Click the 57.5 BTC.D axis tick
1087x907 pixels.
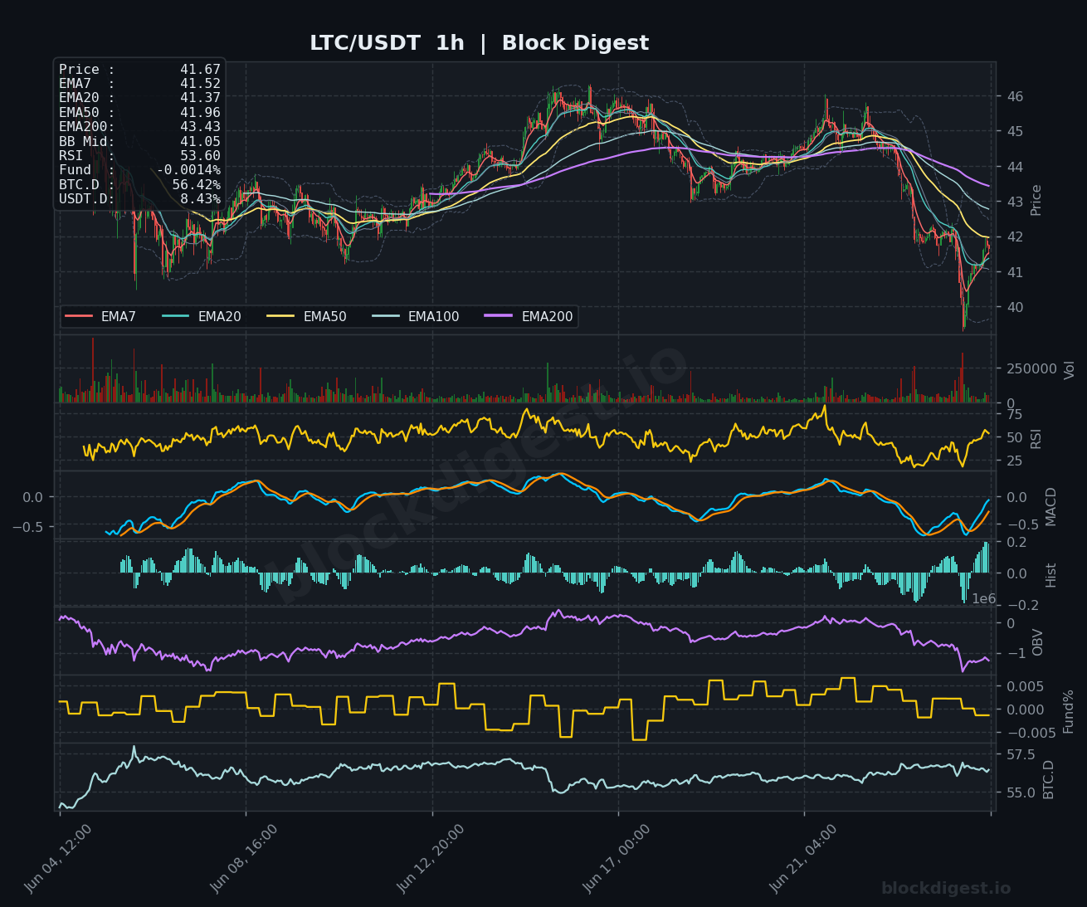point(1021,754)
